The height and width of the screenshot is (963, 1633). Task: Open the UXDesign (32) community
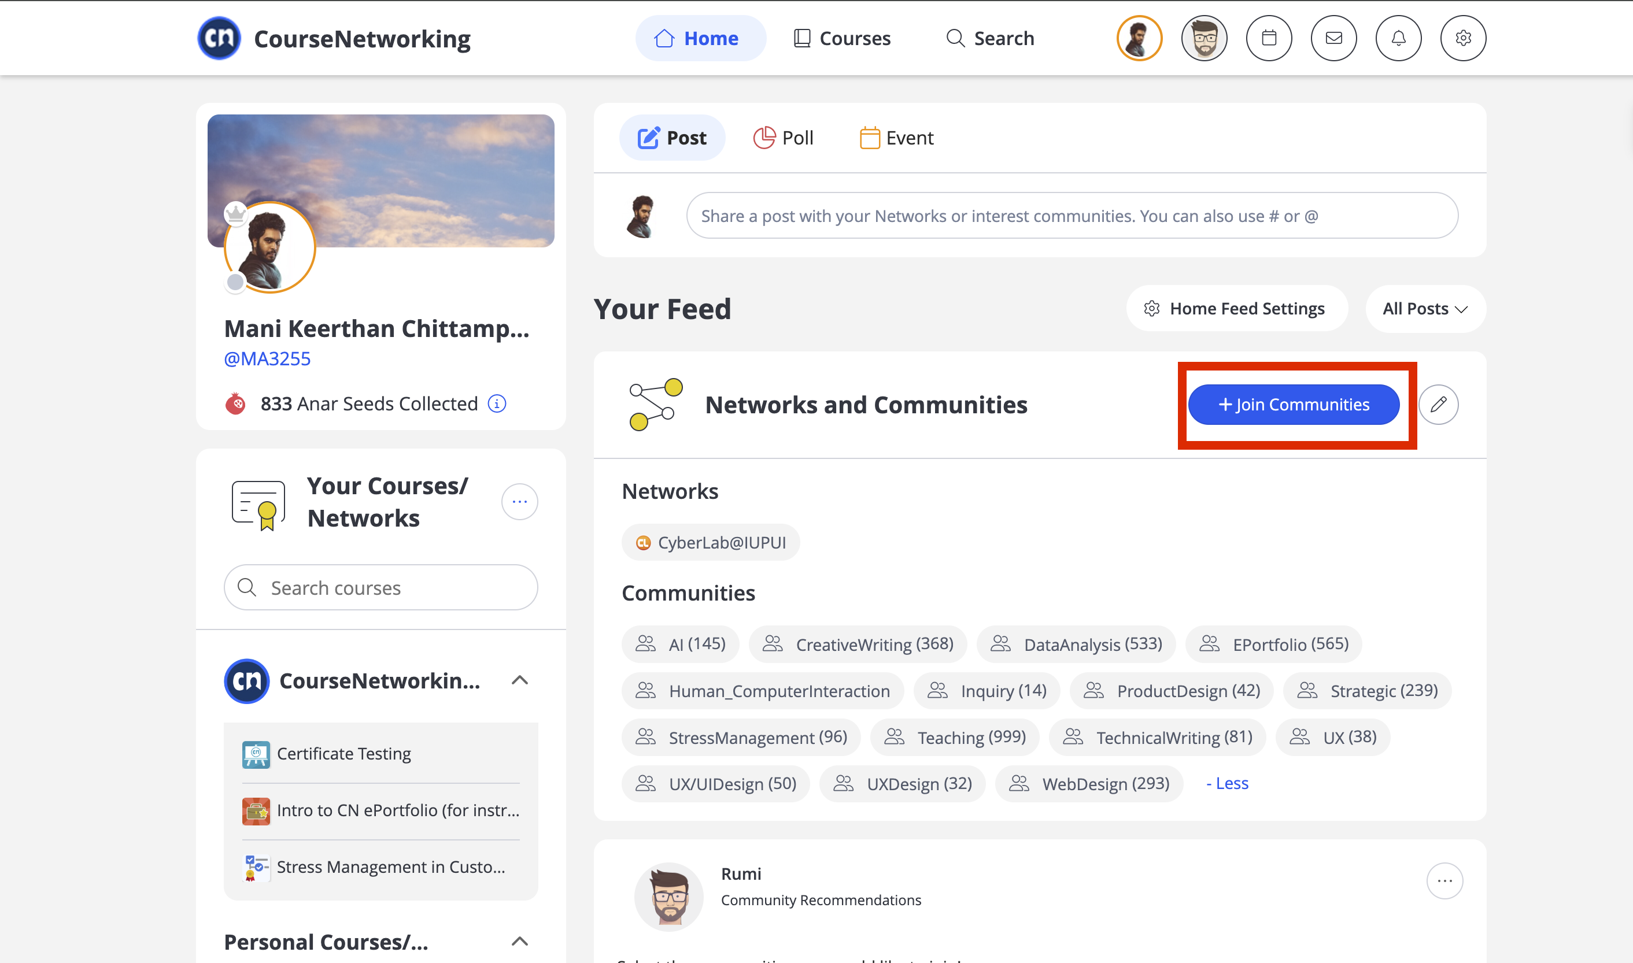[x=903, y=783]
